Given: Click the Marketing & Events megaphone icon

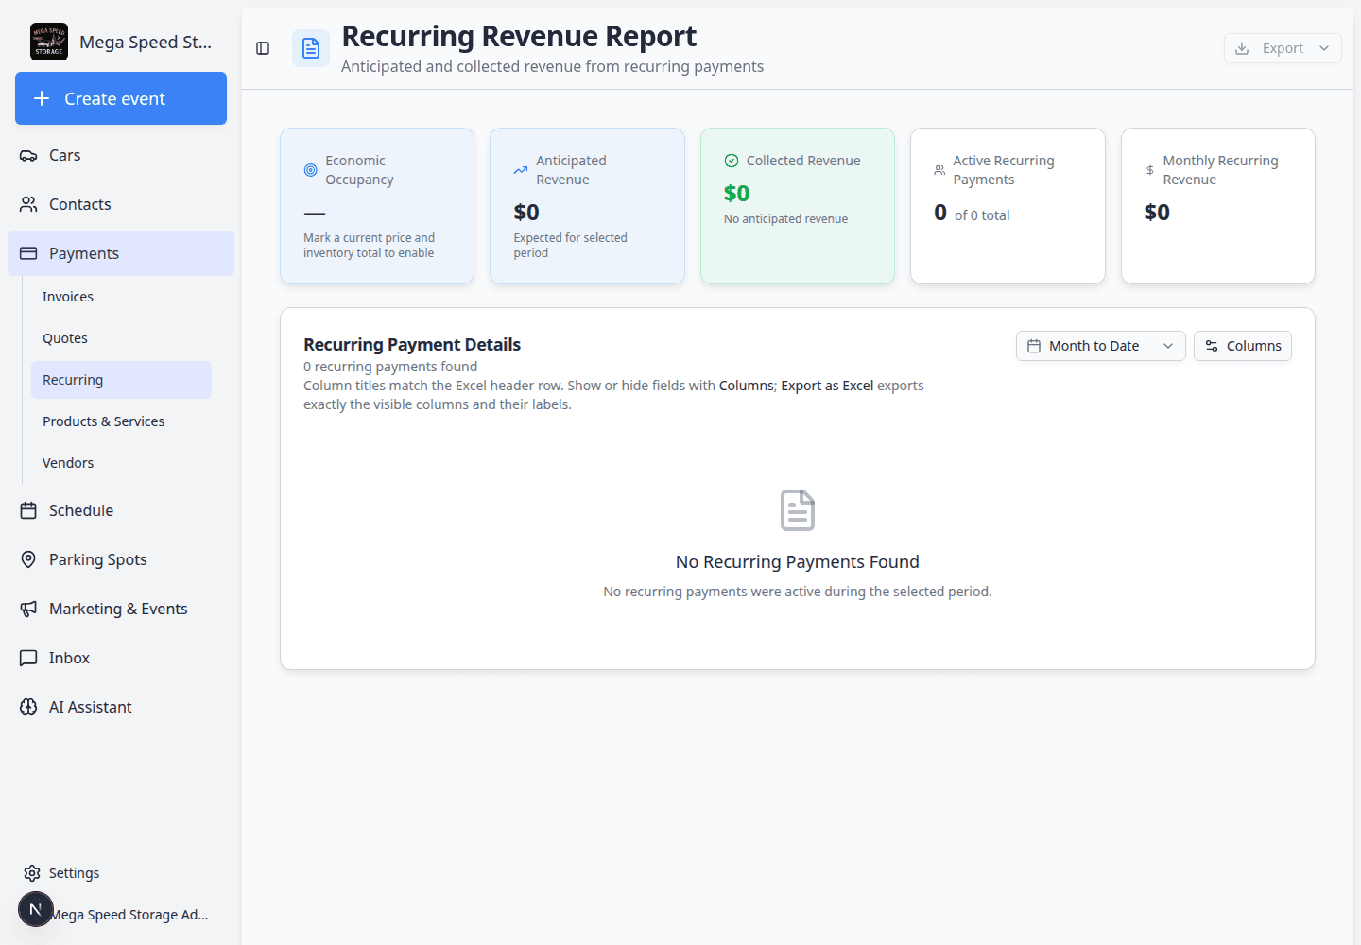Looking at the screenshot, I should (28, 609).
